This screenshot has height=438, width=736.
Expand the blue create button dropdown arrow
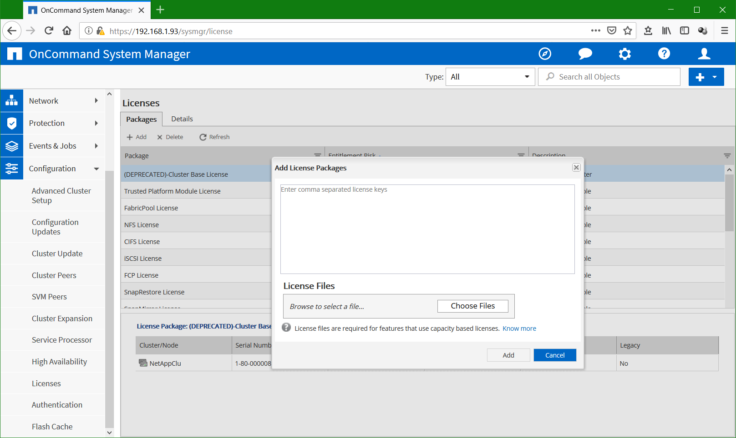click(715, 77)
